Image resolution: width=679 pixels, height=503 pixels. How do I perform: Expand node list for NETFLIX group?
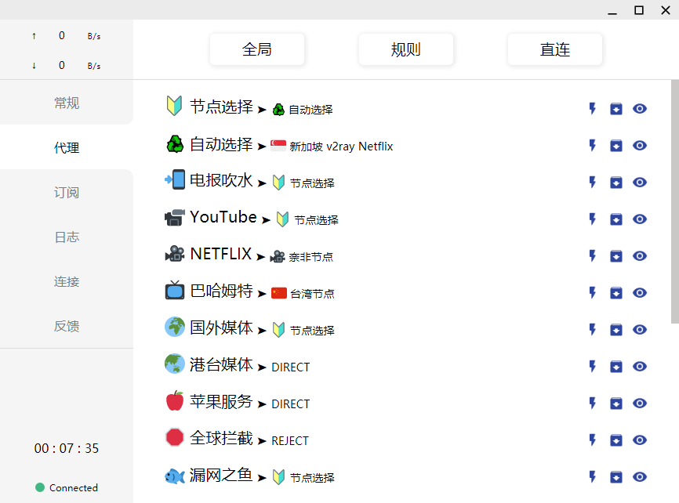click(616, 256)
